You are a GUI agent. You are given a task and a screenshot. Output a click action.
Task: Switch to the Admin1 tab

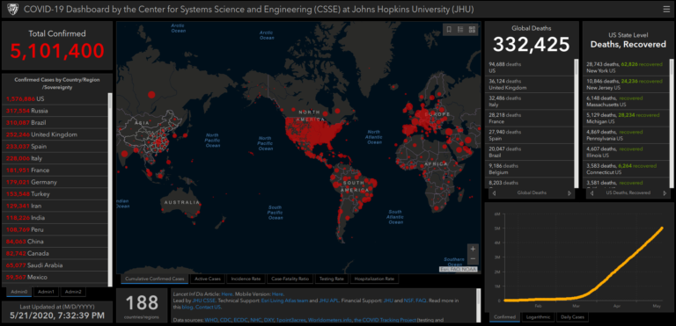coord(46,292)
